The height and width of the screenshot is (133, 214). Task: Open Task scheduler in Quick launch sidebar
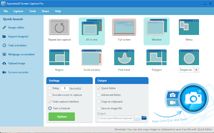[15, 45]
